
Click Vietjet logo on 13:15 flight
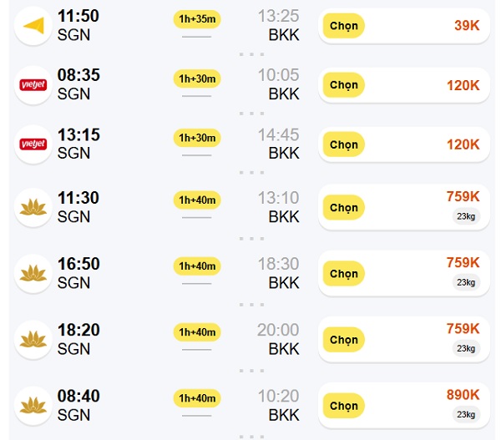[33, 144]
